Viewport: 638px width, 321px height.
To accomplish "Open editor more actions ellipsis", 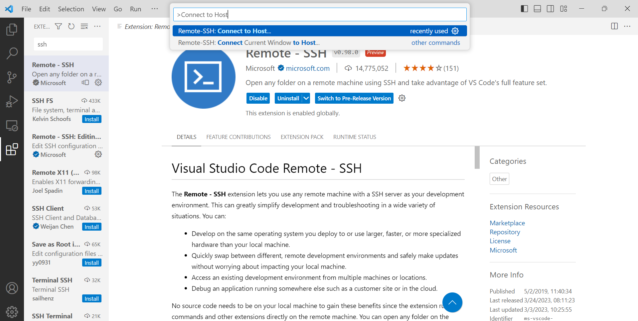I will point(627,26).
